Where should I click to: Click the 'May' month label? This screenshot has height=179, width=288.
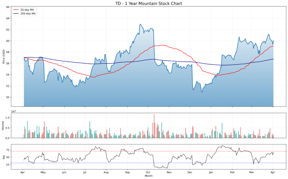(43, 172)
